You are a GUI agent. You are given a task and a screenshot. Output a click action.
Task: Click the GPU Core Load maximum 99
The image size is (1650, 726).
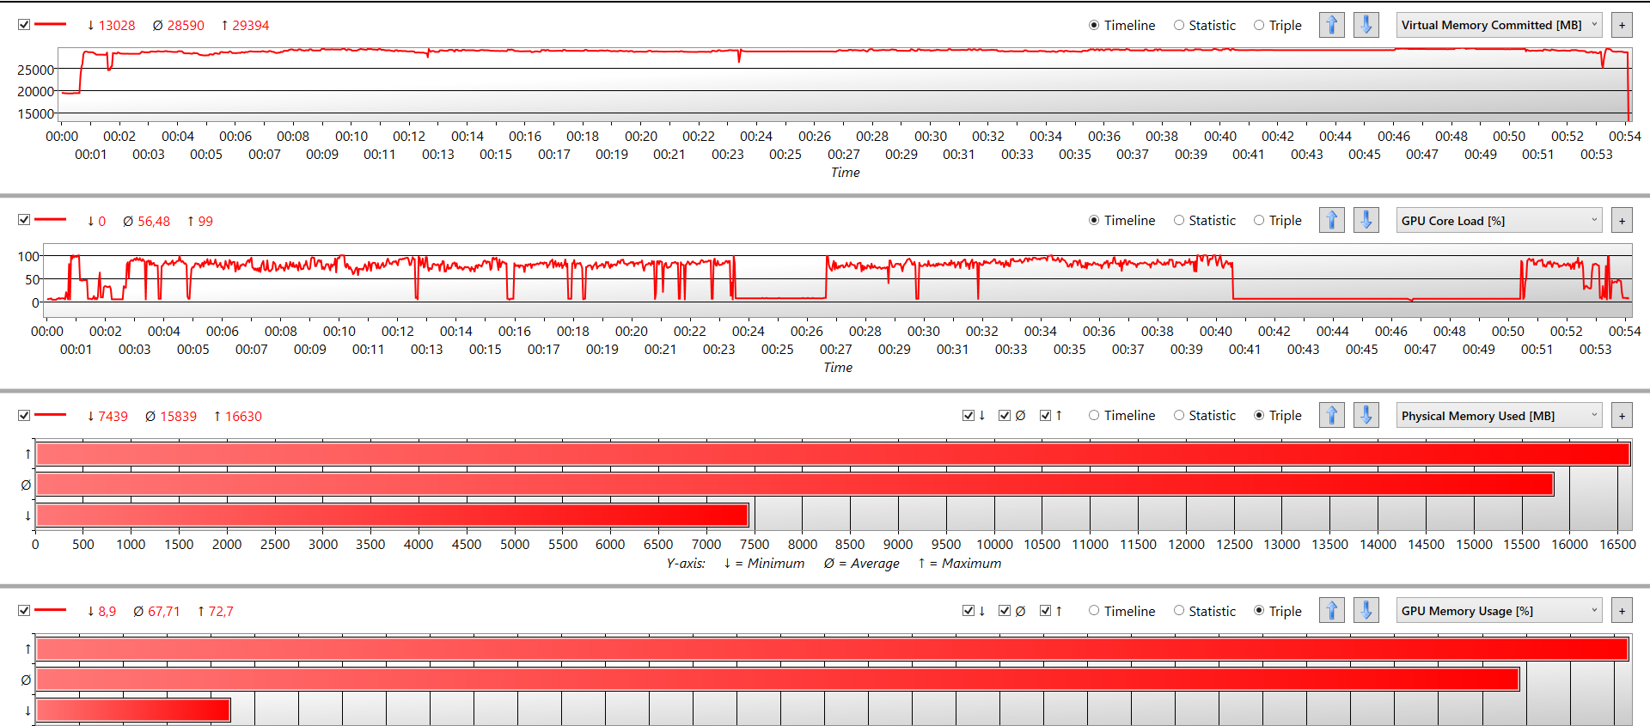pos(205,221)
